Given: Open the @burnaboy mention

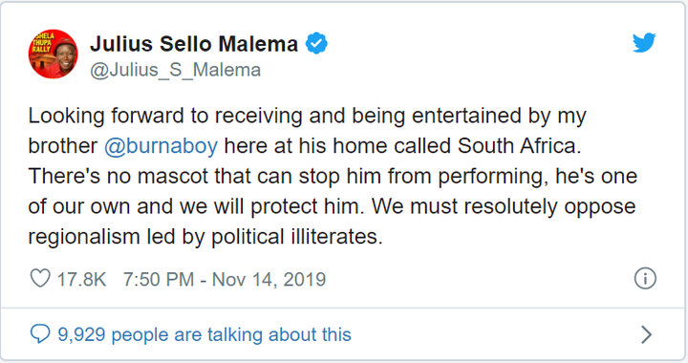Looking at the screenshot, I should (x=161, y=145).
